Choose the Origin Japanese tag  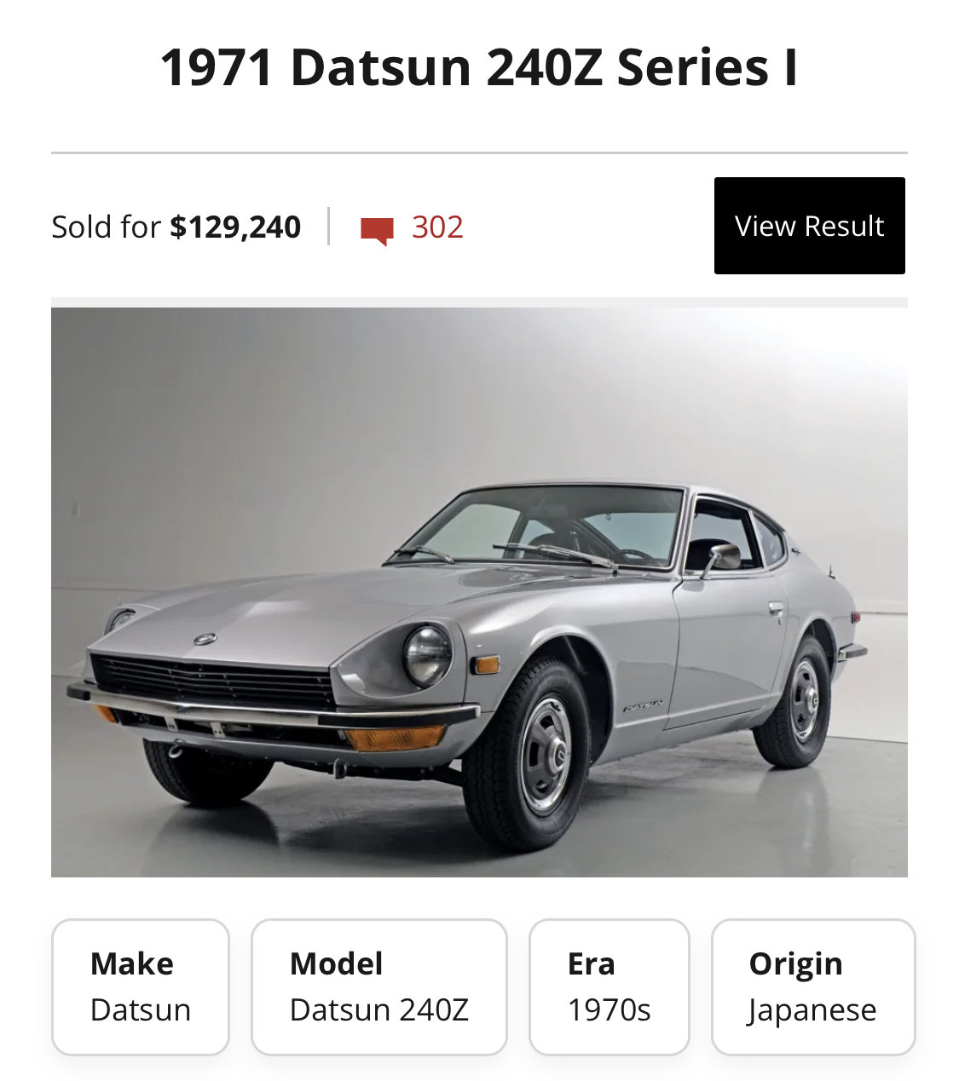tap(813, 987)
